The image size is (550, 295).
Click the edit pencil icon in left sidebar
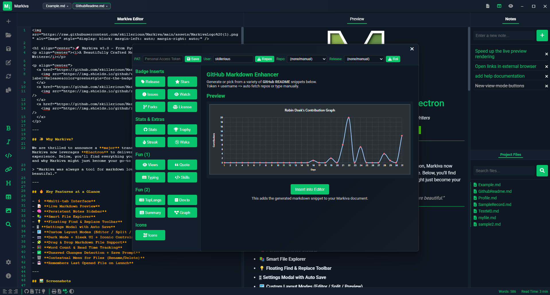9,62
